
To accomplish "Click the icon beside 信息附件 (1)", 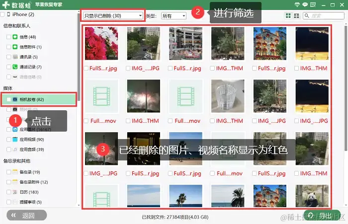I will (15, 47).
